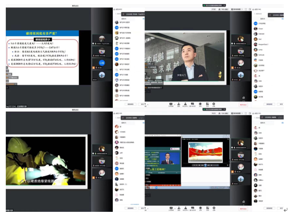290x217 pixels.
Task: Click the search field in the upper-right member list
Action: coord(260,14)
